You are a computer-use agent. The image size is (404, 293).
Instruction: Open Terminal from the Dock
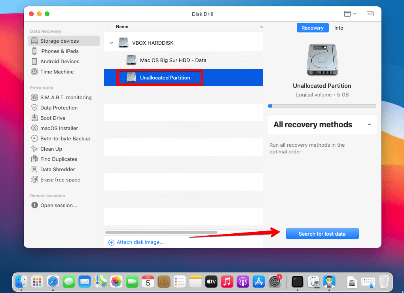pos(297,282)
